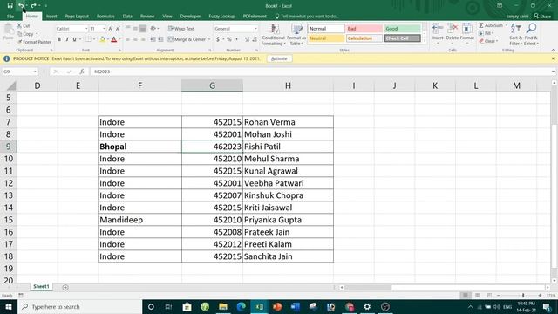Viewport: 558px width, 314px height.
Task: Open File Explorer from taskbar
Action: coord(223,306)
